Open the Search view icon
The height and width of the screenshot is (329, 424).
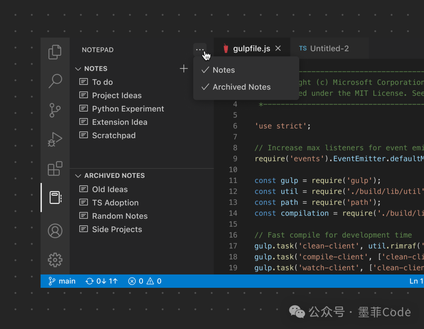55,81
